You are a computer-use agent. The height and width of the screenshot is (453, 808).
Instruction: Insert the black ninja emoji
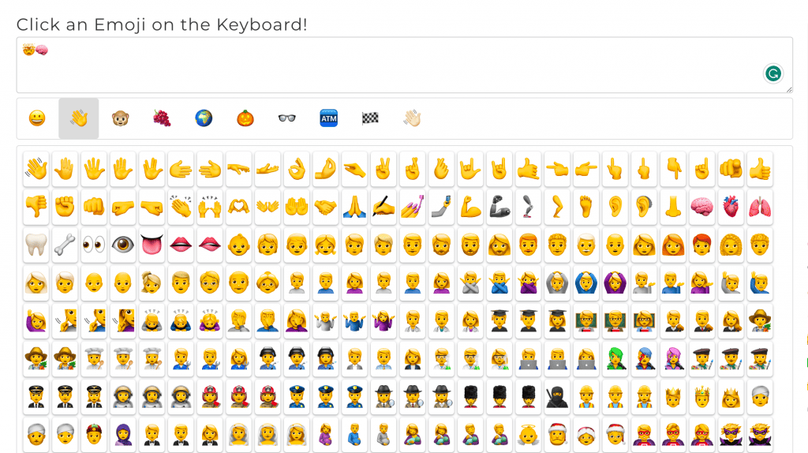(557, 397)
